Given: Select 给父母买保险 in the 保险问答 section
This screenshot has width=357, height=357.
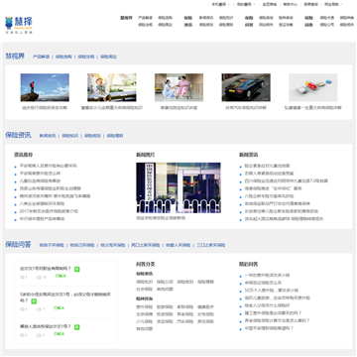Looking at the screenshot, I should tap(113, 245).
